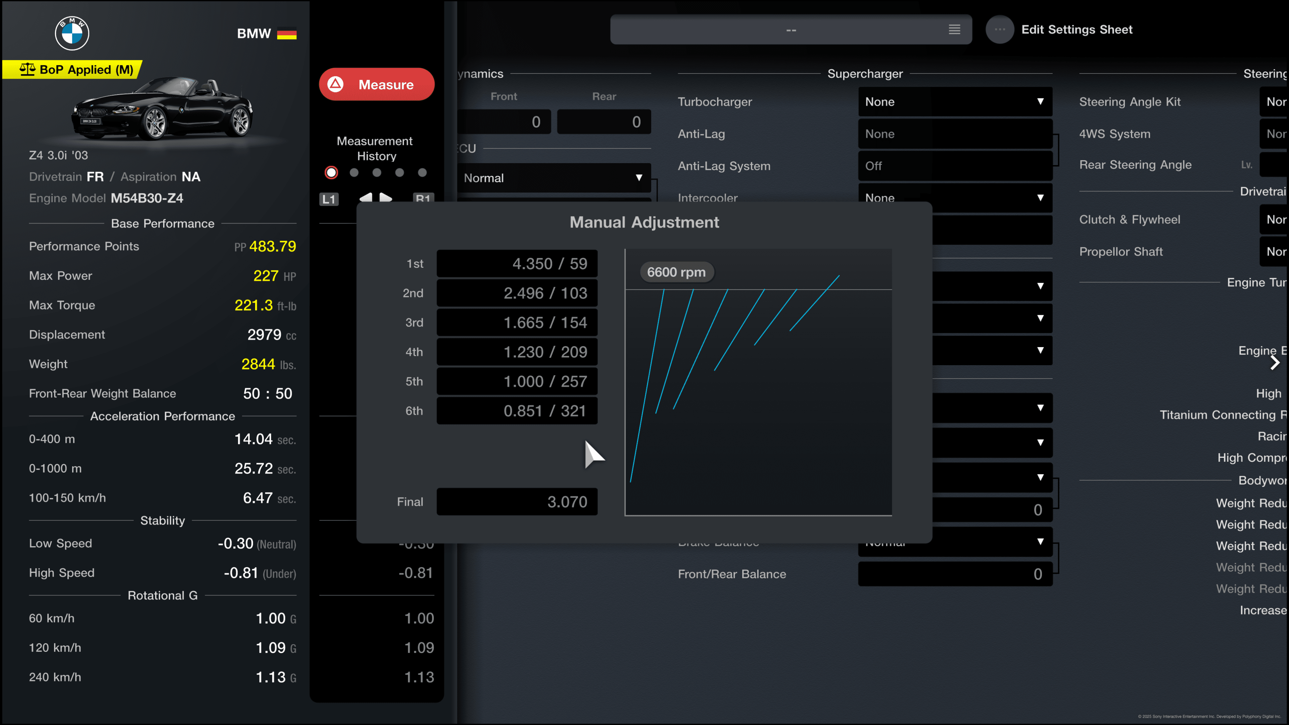Click the list icon in settings sheet bar
Screen dimensions: 1289x725
[x=954, y=30]
